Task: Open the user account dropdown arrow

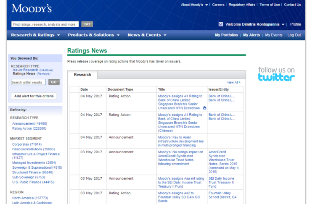Action: (x=283, y=24)
